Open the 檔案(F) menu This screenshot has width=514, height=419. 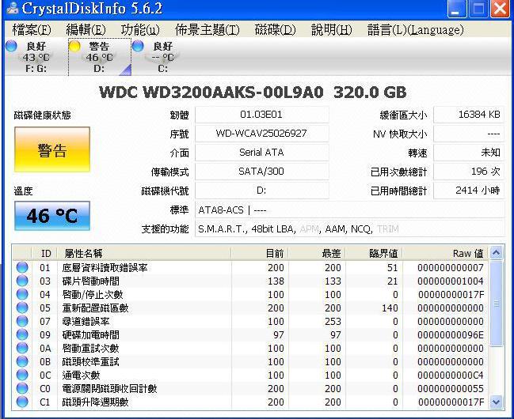32,30
